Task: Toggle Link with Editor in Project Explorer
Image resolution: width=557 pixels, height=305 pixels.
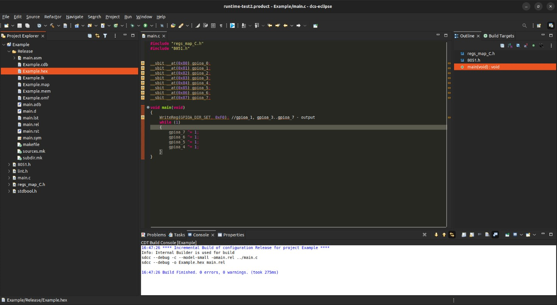Action: (x=97, y=36)
